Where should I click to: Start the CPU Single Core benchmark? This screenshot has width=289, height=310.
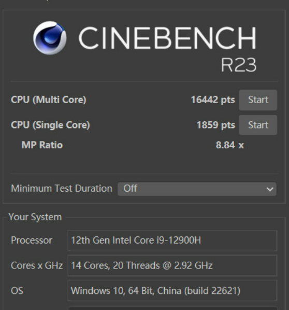[258, 125]
